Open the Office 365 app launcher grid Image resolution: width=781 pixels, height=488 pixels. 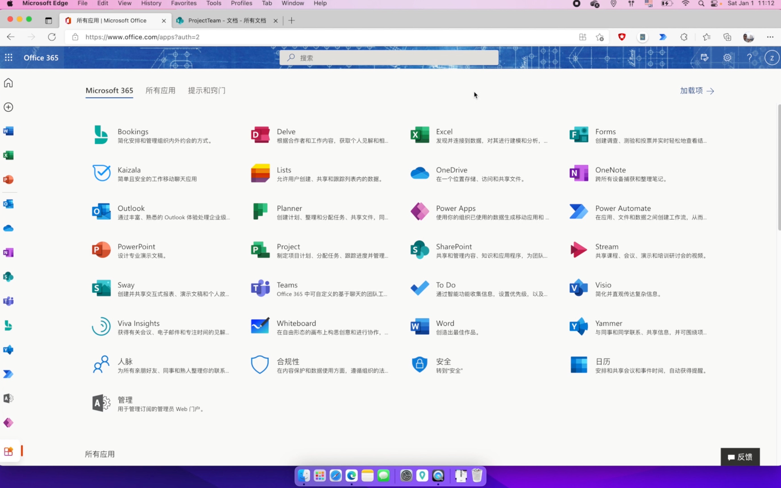pyautogui.click(x=9, y=57)
